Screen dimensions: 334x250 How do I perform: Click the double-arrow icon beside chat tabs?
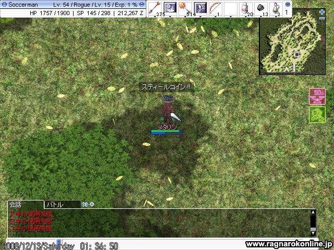click(x=85, y=204)
